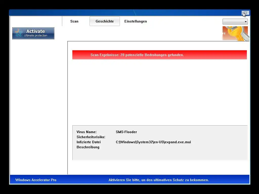Click the Aktivieren Sie bitte footer message
This screenshot has height=194, width=259.
[x=159, y=180]
